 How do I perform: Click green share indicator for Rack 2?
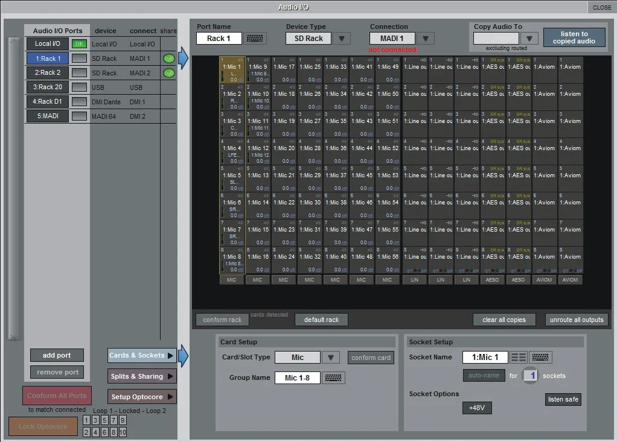pyautogui.click(x=169, y=73)
